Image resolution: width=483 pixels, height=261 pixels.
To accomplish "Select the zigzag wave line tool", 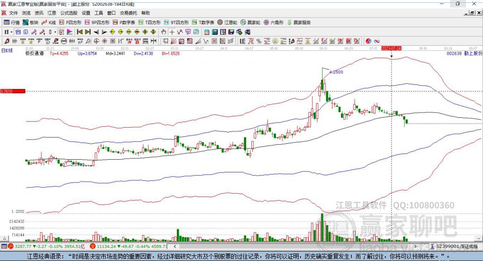I will [207, 41].
